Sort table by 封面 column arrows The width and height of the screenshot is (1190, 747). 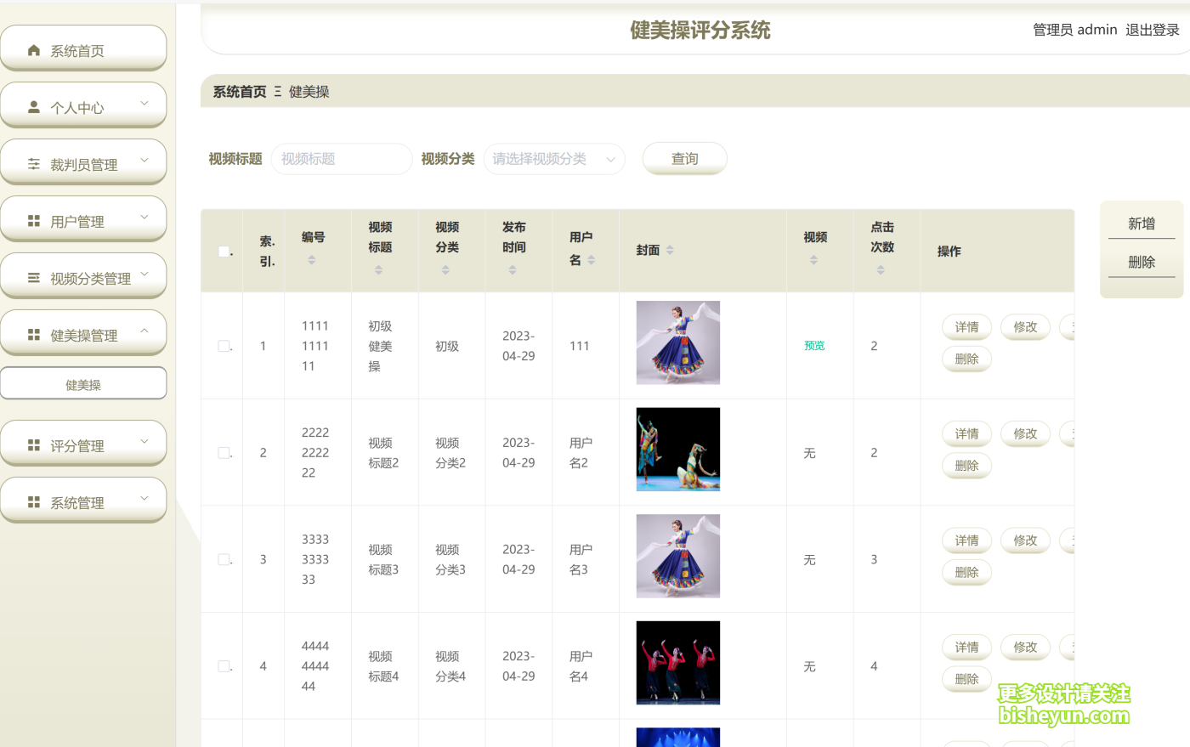click(x=670, y=250)
